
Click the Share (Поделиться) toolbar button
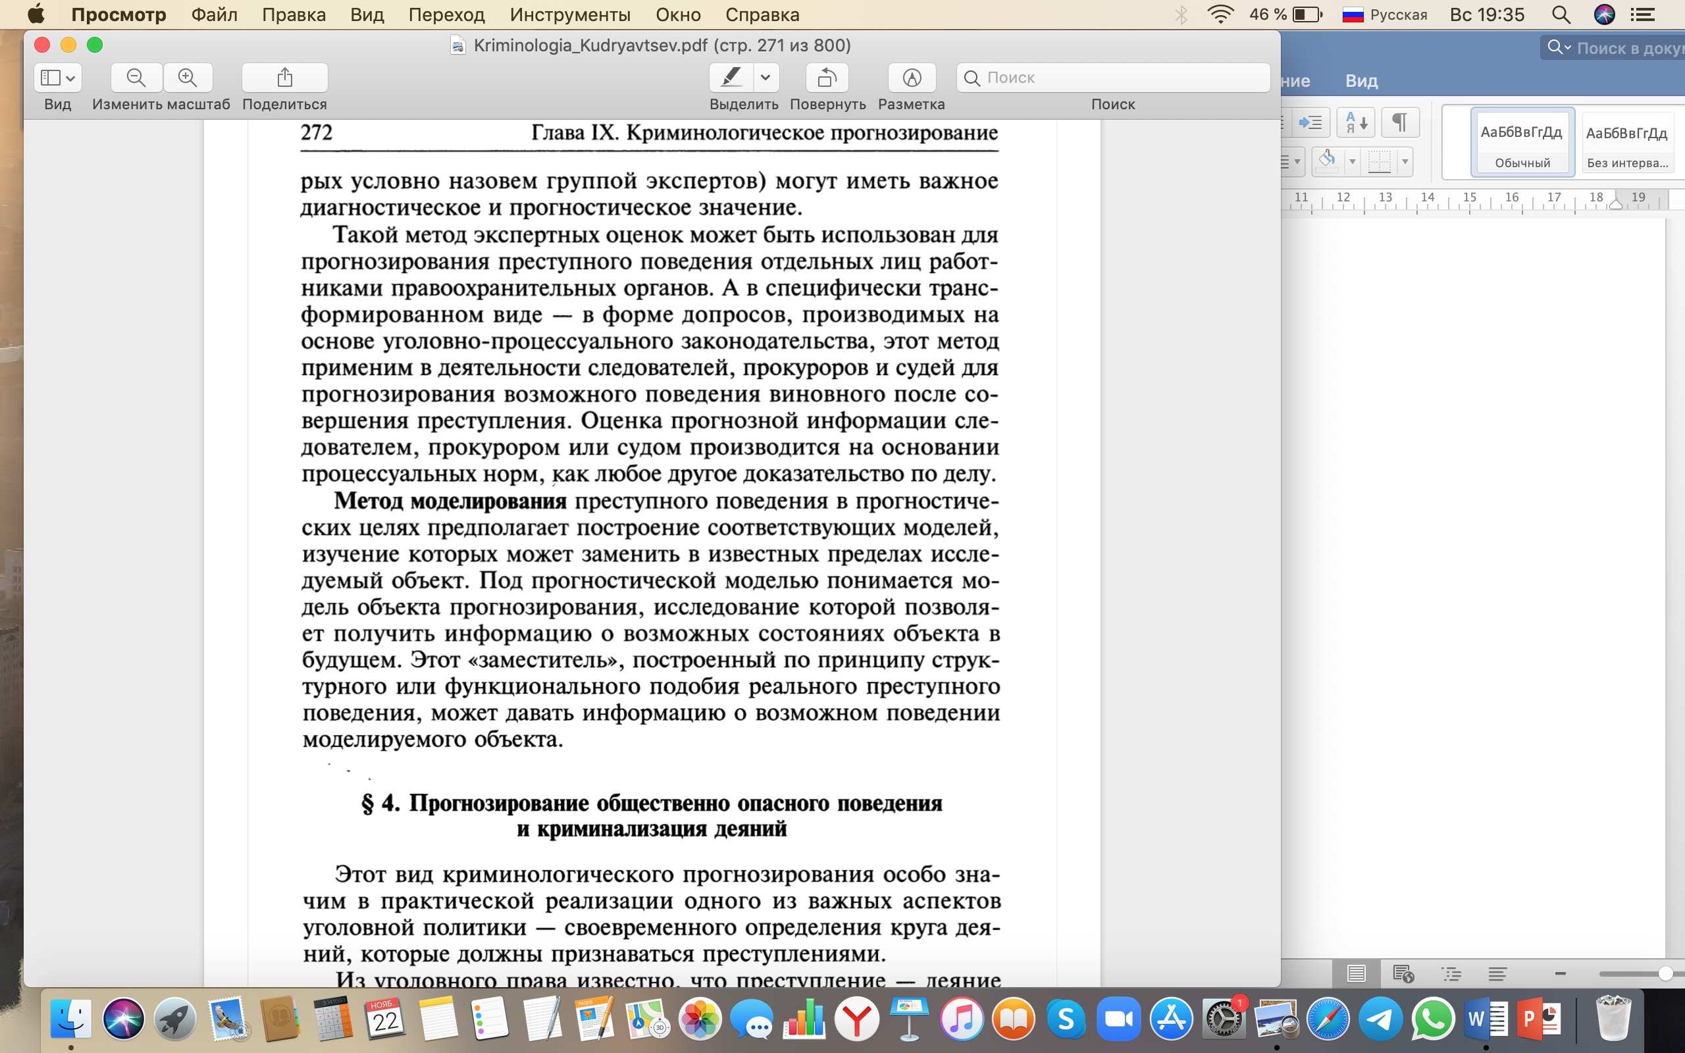point(285,77)
